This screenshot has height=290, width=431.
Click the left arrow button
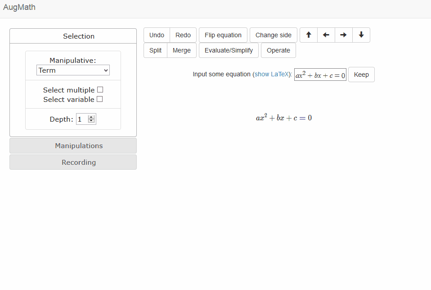click(326, 35)
